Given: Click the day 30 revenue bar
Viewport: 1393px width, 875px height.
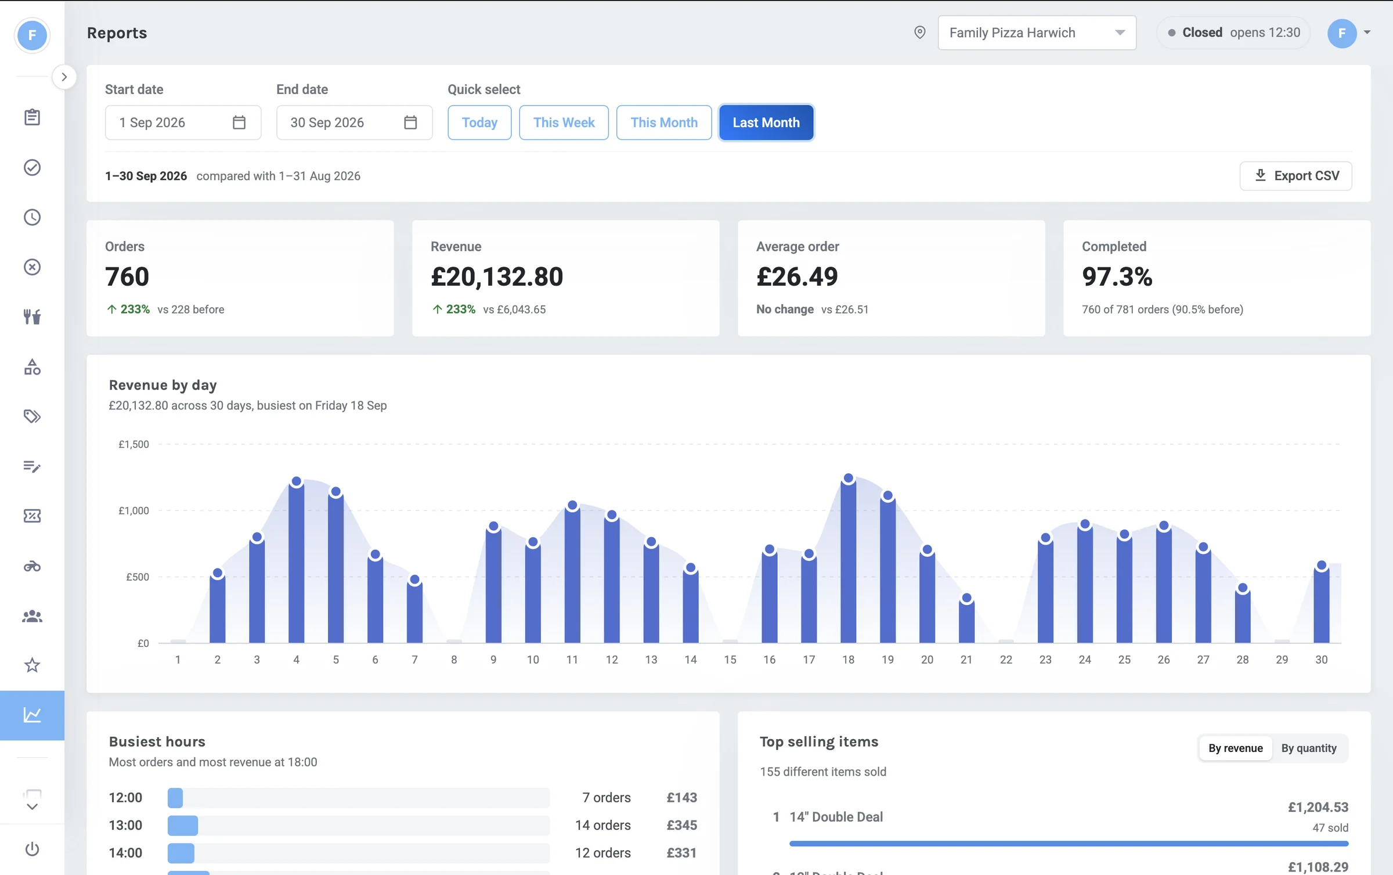Looking at the screenshot, I should [1321, 604].
